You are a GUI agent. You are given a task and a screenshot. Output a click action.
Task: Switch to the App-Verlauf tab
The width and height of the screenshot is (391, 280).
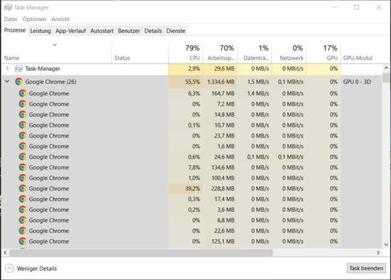tap(70, 31)
